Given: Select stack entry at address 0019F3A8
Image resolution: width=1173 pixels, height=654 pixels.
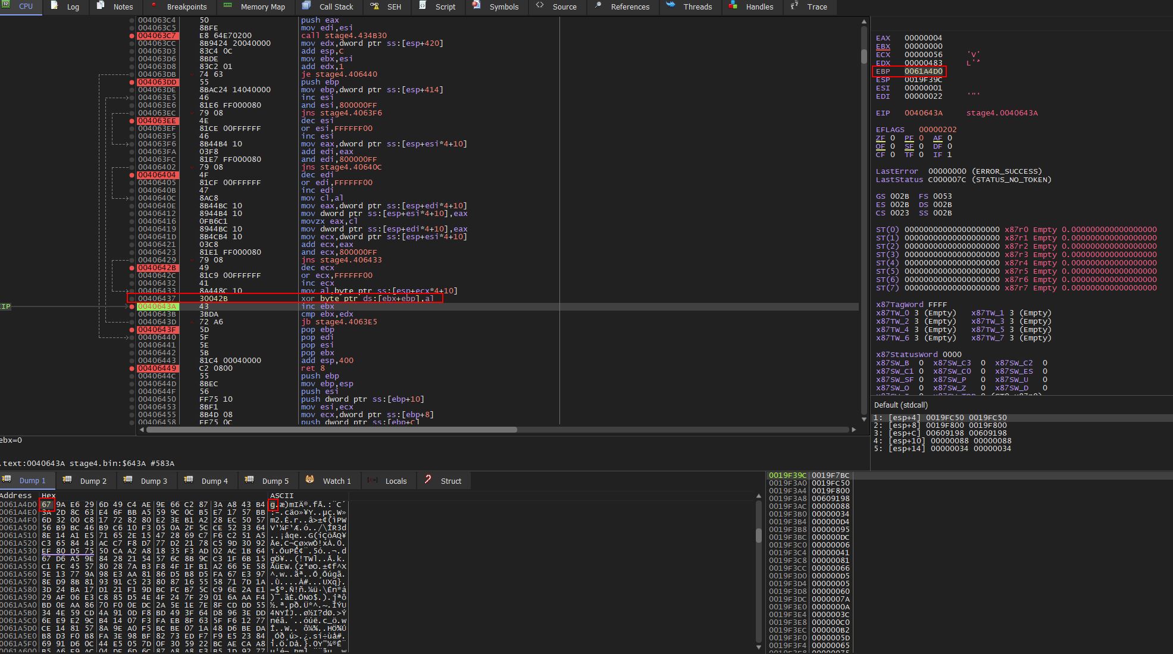Looking at the screenshot, I should tap(809, 499).
